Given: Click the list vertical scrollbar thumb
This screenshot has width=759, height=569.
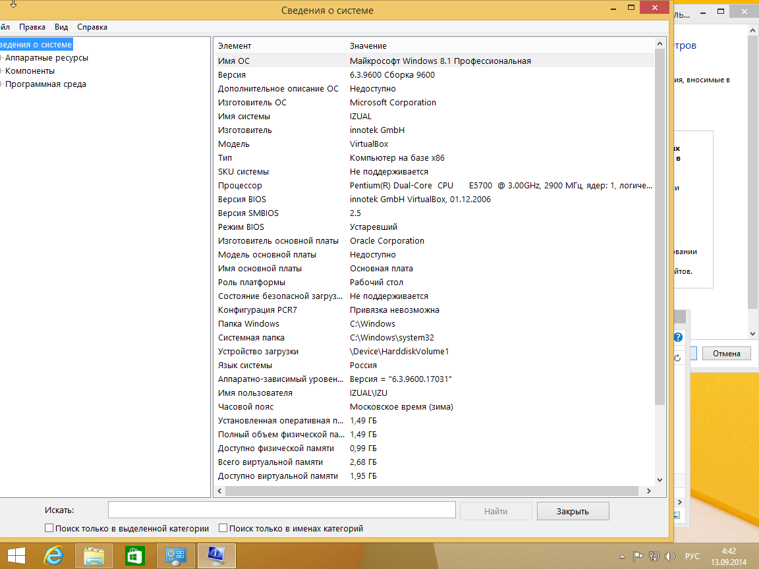Looking at the screenshot, I should coord(660,227).
